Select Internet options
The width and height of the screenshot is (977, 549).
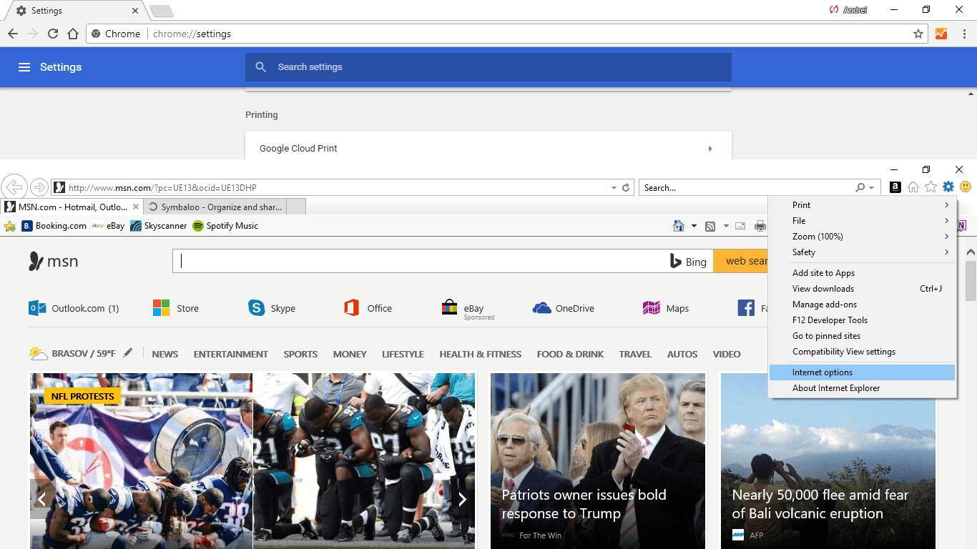click(x=862, y=372)
